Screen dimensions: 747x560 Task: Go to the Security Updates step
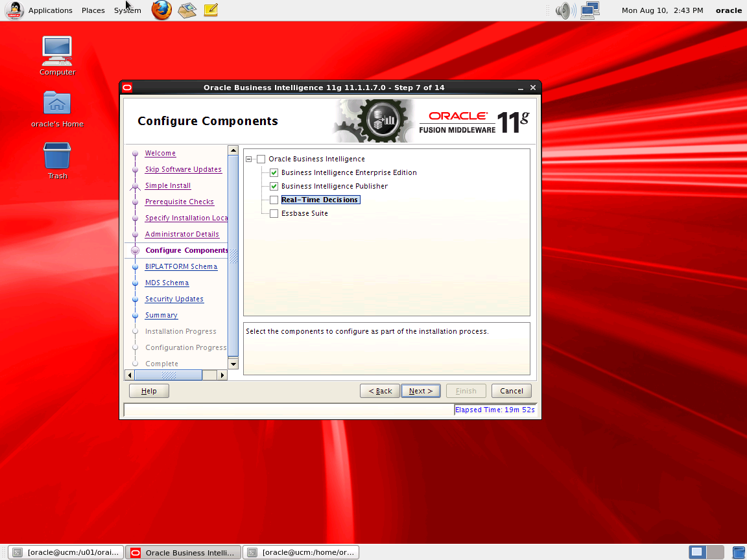pyautogui.click(x=174, y=299)
